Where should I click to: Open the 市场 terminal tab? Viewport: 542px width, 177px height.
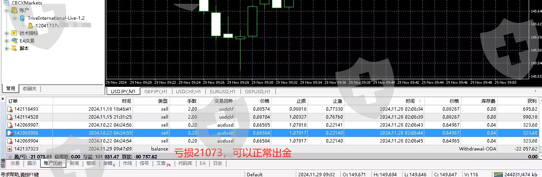pos(128,163)
